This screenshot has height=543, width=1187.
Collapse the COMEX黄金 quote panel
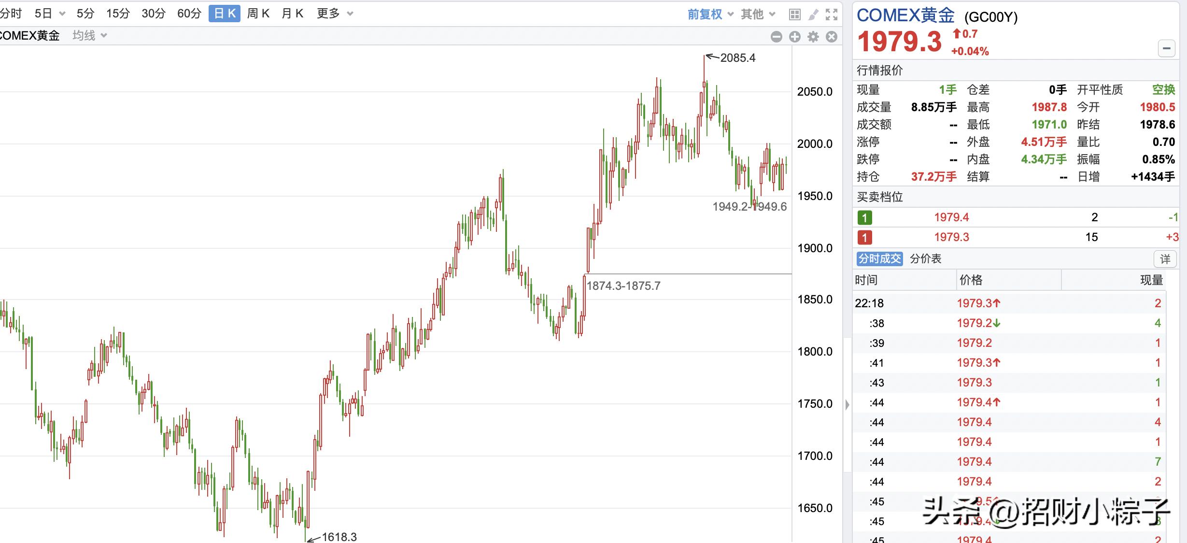coord(1166,48)
